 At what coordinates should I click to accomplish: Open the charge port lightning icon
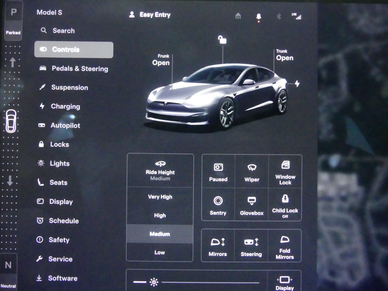[x=297, y=84]
